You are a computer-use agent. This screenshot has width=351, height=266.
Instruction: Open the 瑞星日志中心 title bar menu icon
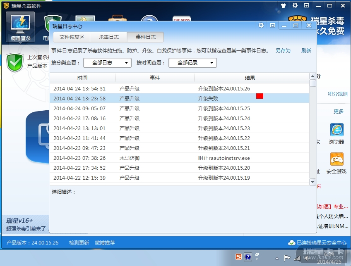pos(272,26)
